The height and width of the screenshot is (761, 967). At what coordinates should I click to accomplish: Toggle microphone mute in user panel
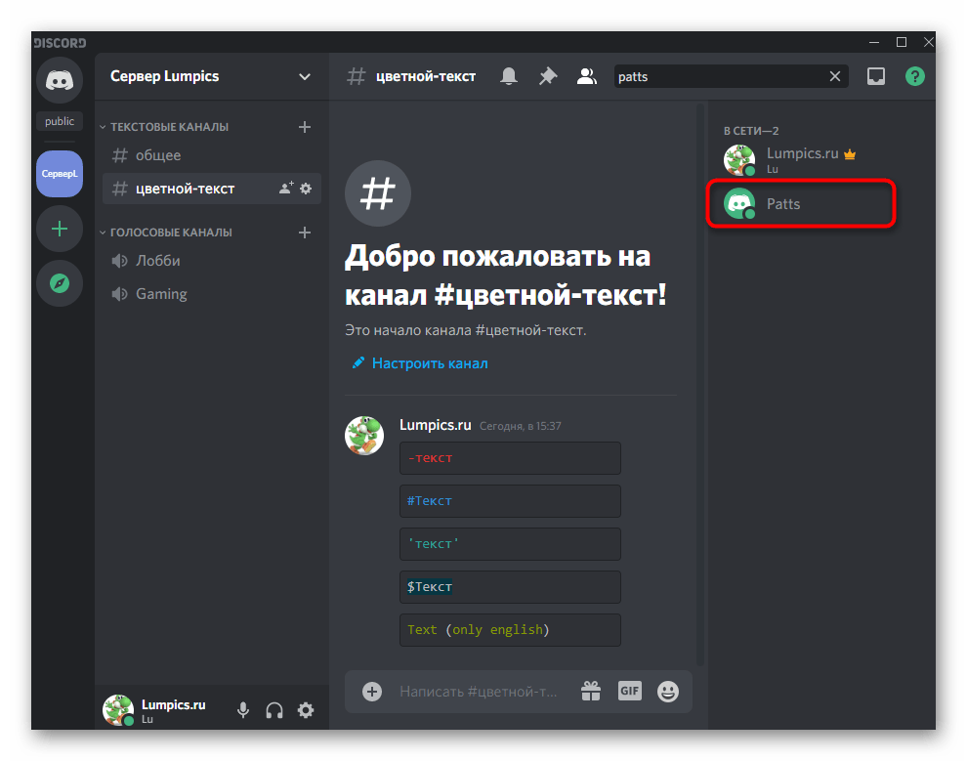coord(243,710)
